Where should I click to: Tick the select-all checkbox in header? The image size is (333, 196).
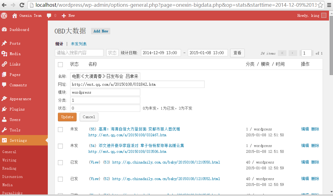(60, 65)
